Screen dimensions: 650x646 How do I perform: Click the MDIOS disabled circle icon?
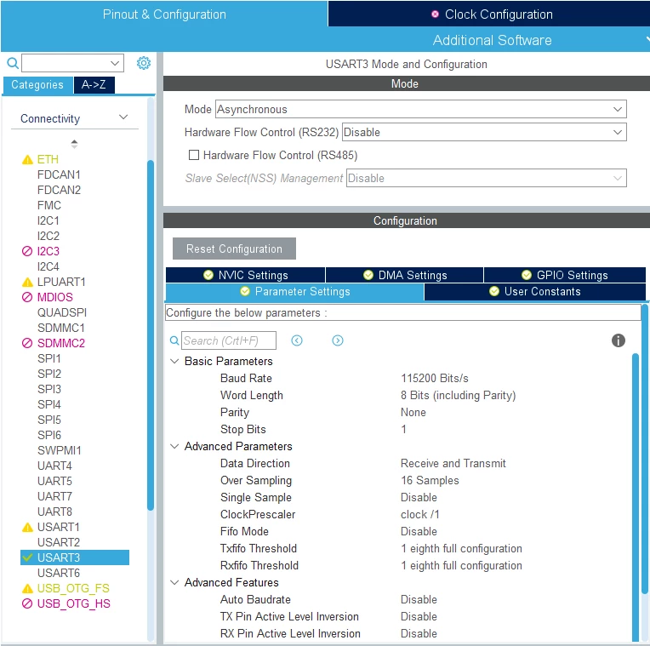coord(27,297)
